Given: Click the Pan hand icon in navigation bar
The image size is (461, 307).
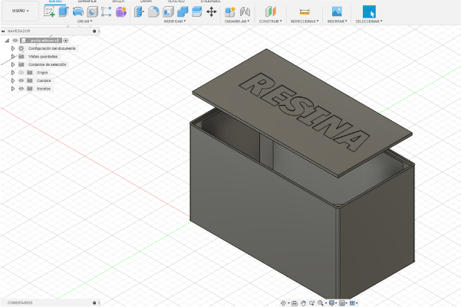Looking at the screenshot, I should [304, 303].
